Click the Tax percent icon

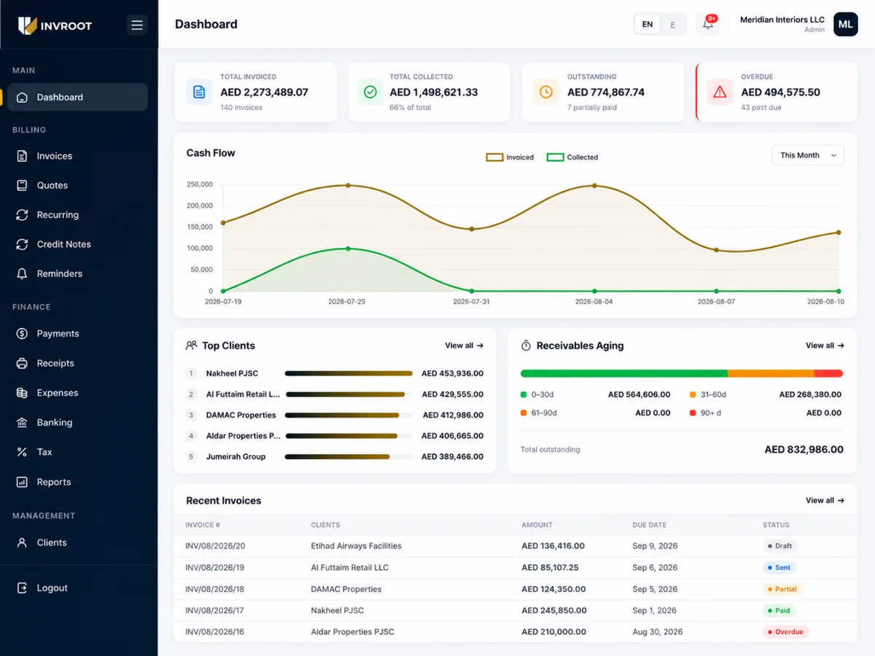pos(22,452)
